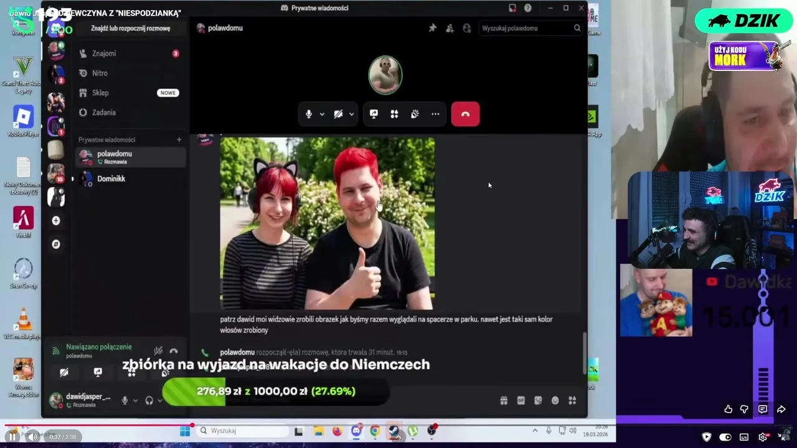797x448 pixels.
Task: Open Steam from the taskbar
Action: click(x=394, y=431)
